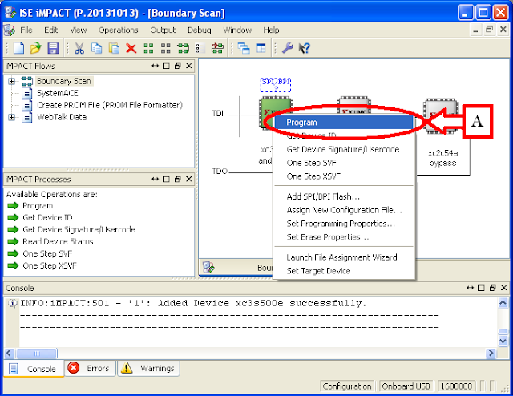Screen dimensions: 513x396
Task: Open the View menu
Action: [79, 30]
